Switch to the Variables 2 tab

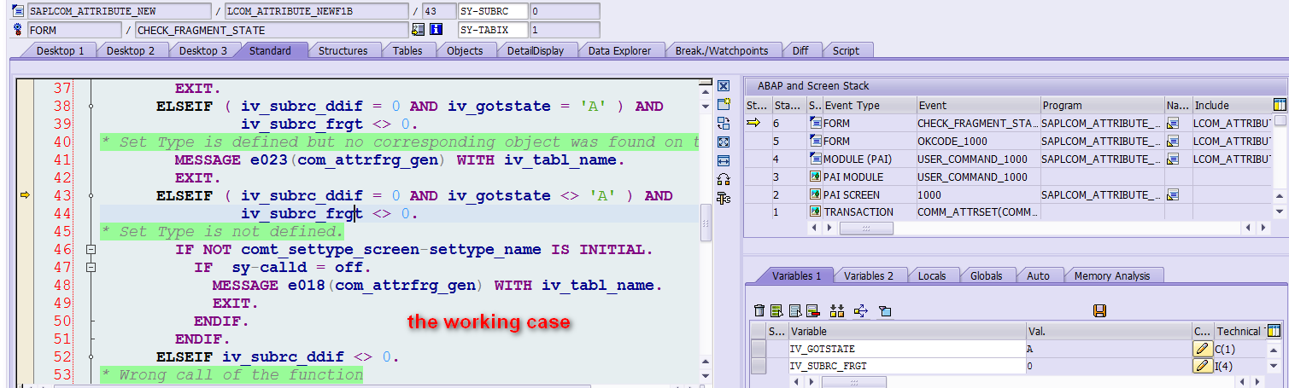tap(869, 275)
